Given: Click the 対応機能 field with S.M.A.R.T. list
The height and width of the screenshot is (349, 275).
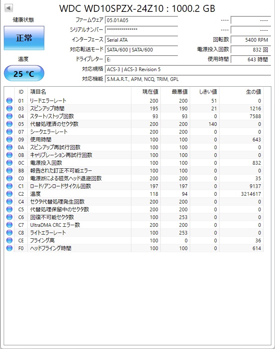Looking at the screenshot, I should (x=188, y=79).
